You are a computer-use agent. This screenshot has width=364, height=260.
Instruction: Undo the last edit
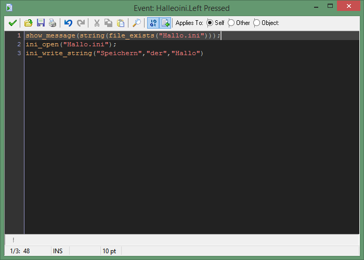[69, 23]
